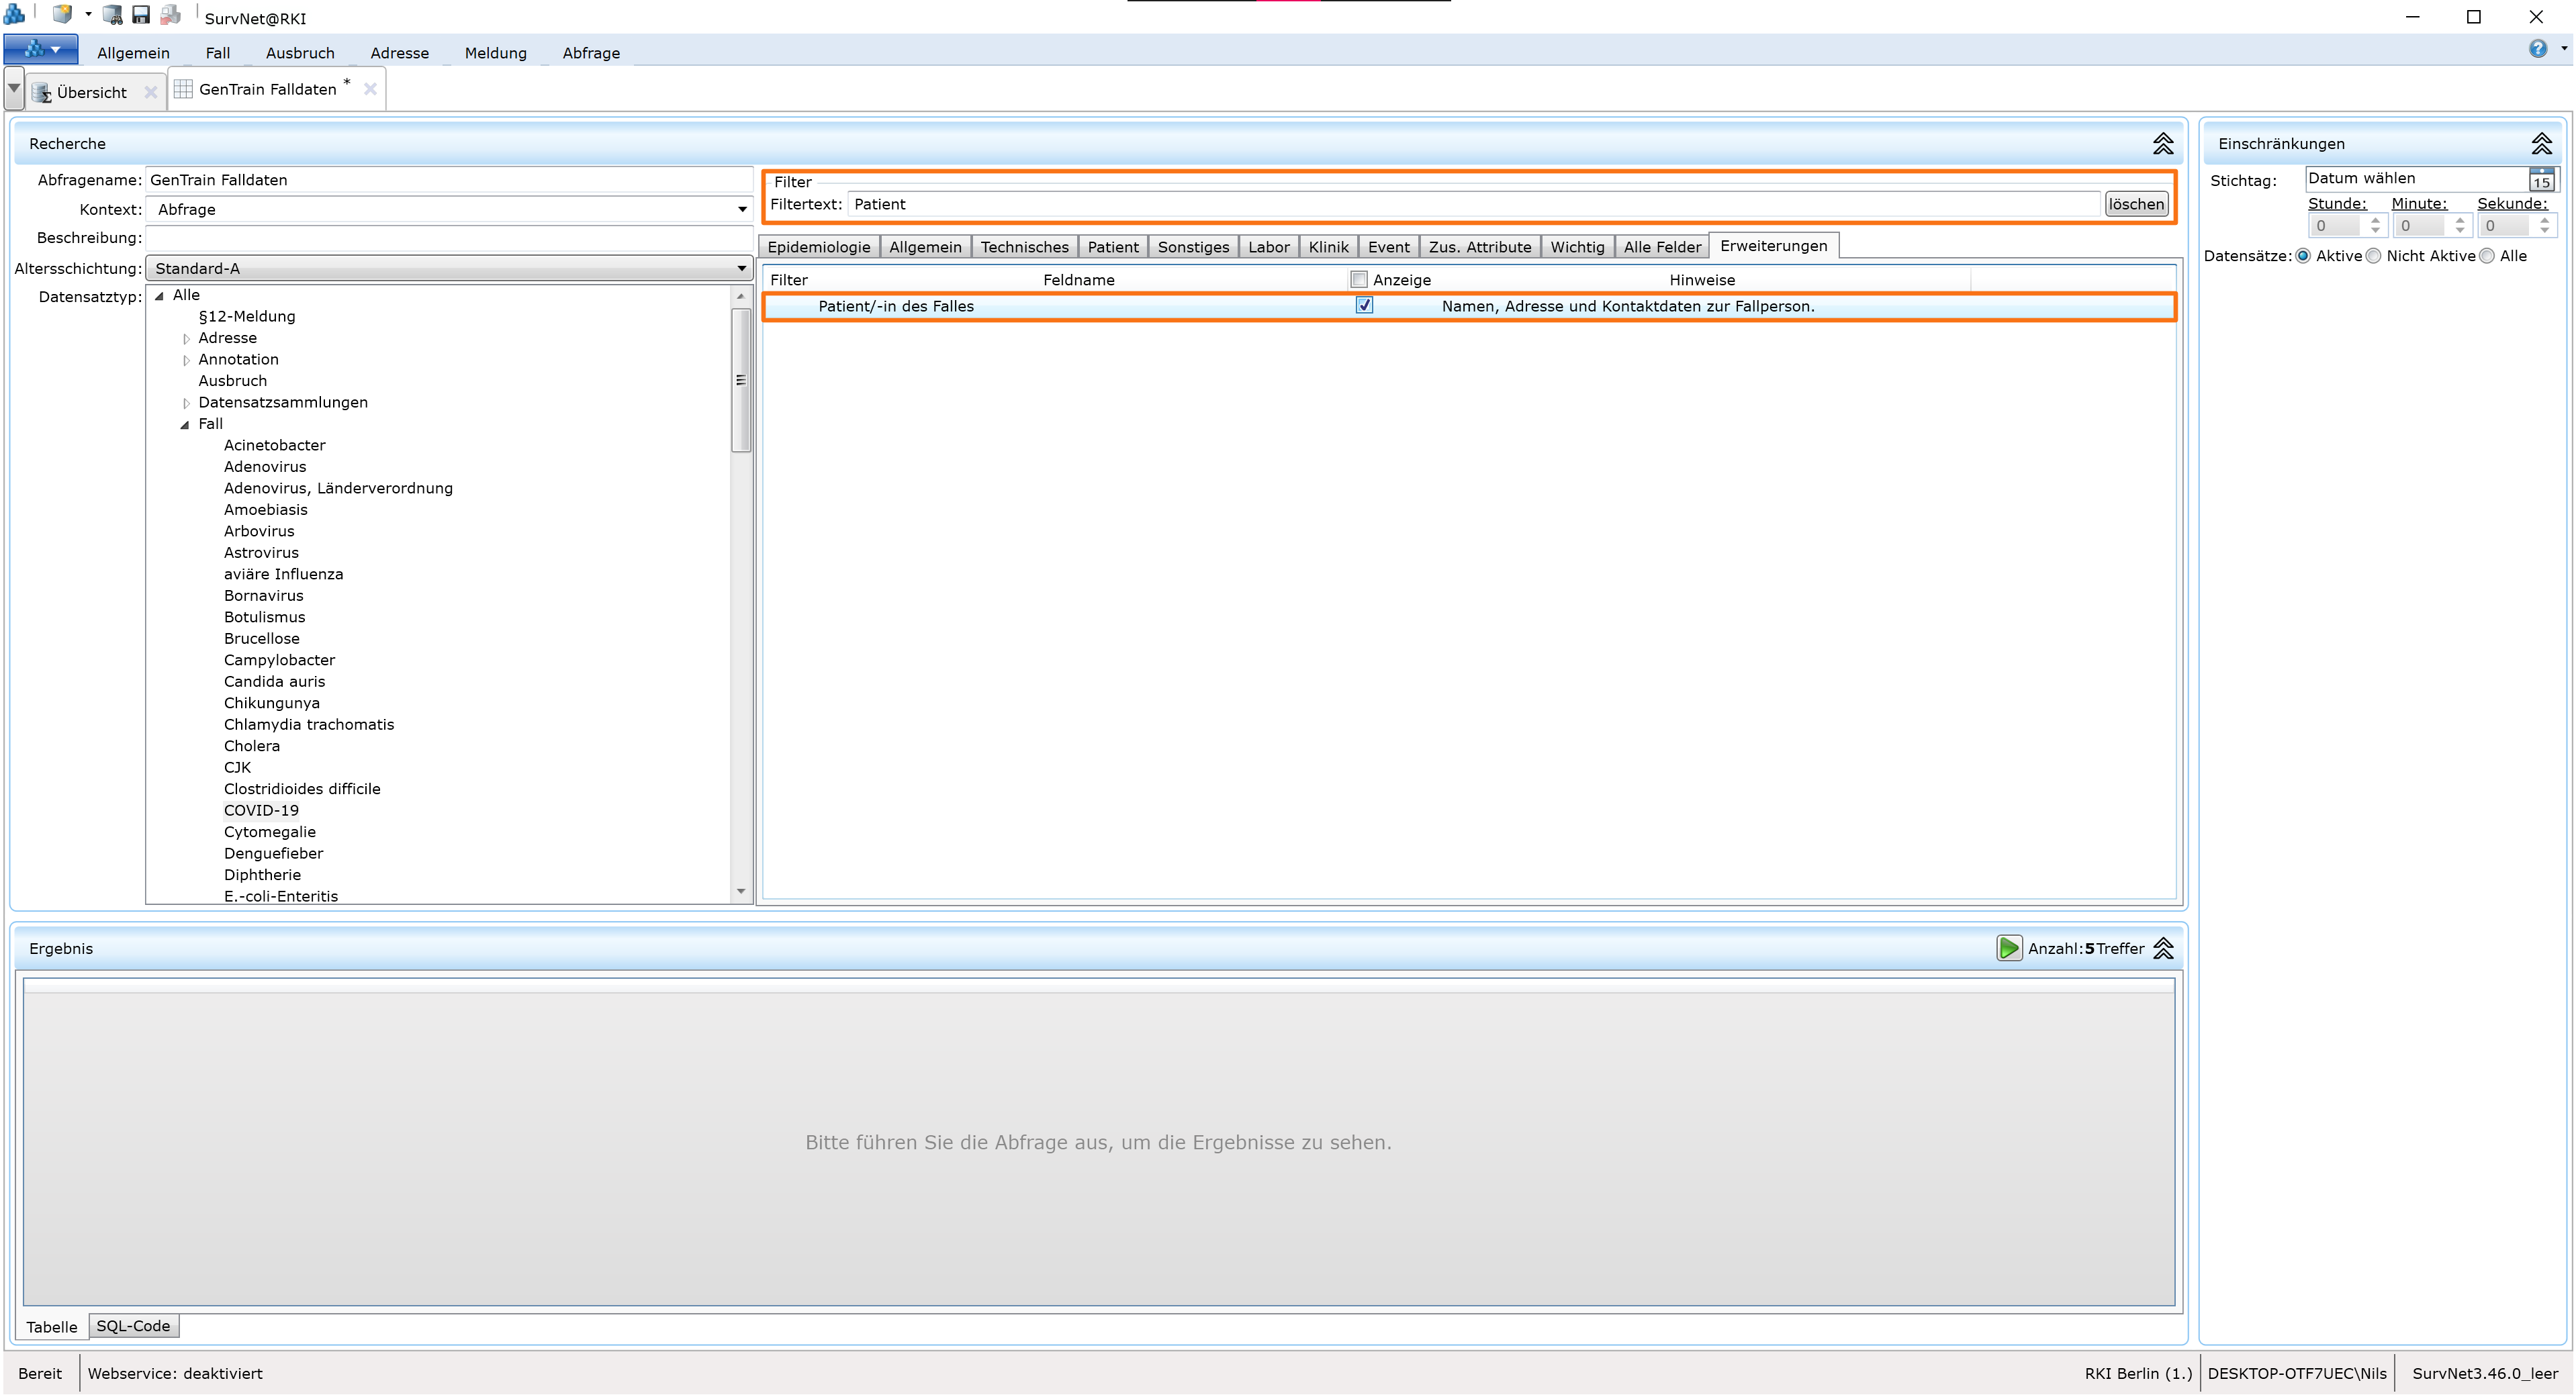2576x1395 pixels.
Task: Expand the Datensatzsammlungen tree node
Action: click(186, 403)
